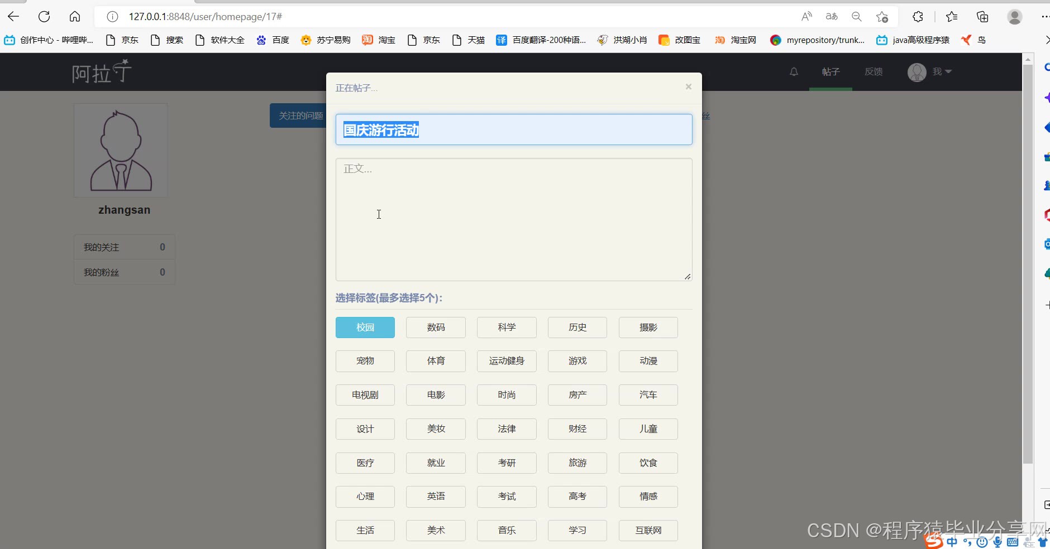The image size is (1050, 549).
Task: Click the 阿拉丁 site logo
Action: tap(102, 72)
